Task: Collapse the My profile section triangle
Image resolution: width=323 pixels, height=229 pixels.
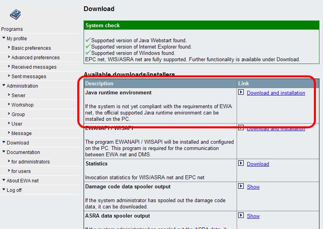Action: (4, 38)
